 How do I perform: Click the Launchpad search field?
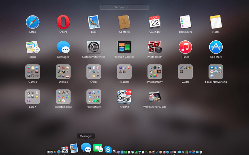pyautogui.click(x=125, y=7)
